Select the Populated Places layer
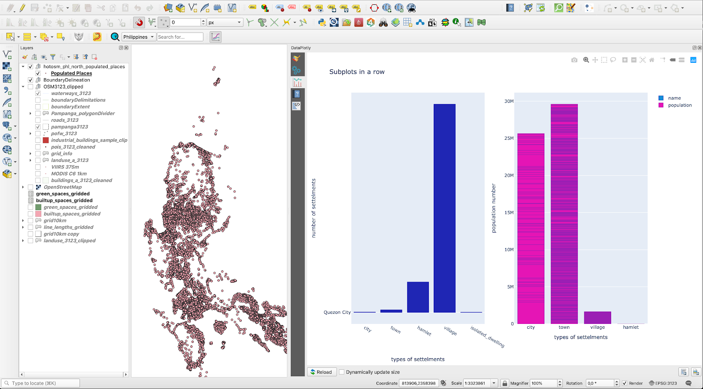703x389 pixels. point(71,73)
